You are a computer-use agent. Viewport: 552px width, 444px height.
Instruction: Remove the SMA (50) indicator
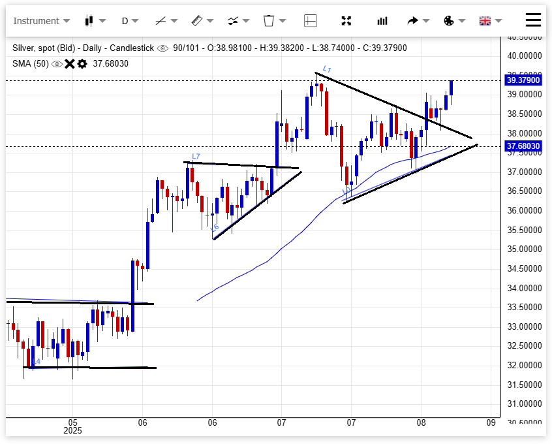coord(70,64)
